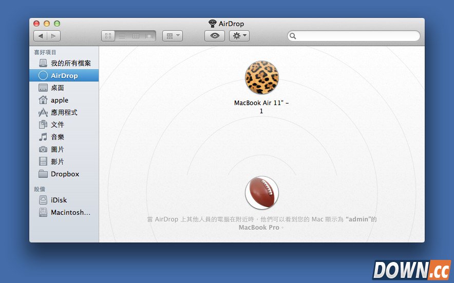Go forward with the right arrow button
The height and width of the screenshot is (283, 454).
(53, 36)
